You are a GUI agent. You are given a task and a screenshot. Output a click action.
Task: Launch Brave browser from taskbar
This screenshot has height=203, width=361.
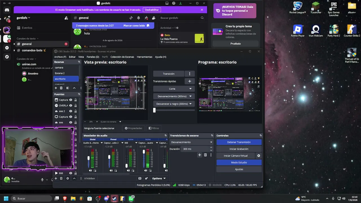pos(65,198)
